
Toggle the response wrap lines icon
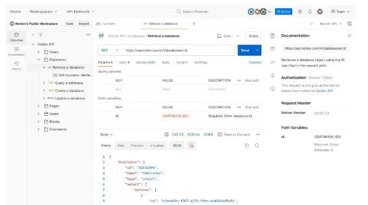point(192,146)
